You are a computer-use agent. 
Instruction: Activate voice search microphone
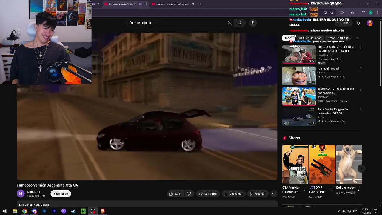coord(253,23)
